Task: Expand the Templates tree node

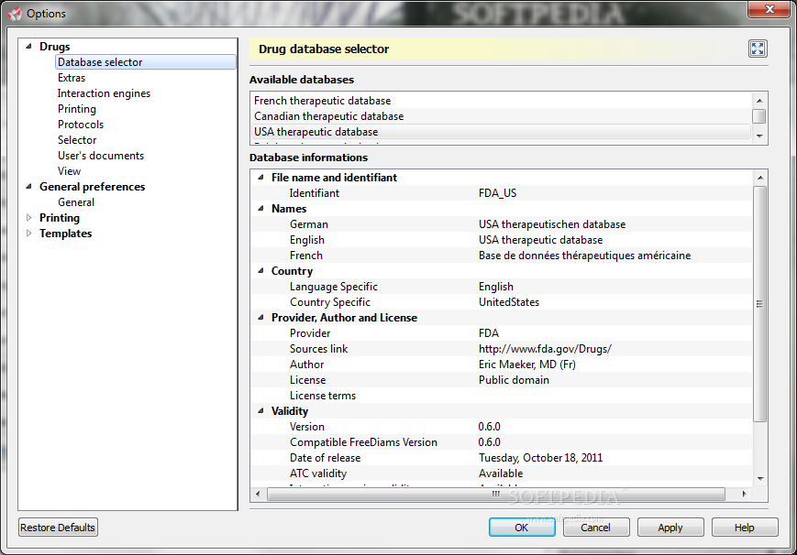Action: 29,233
